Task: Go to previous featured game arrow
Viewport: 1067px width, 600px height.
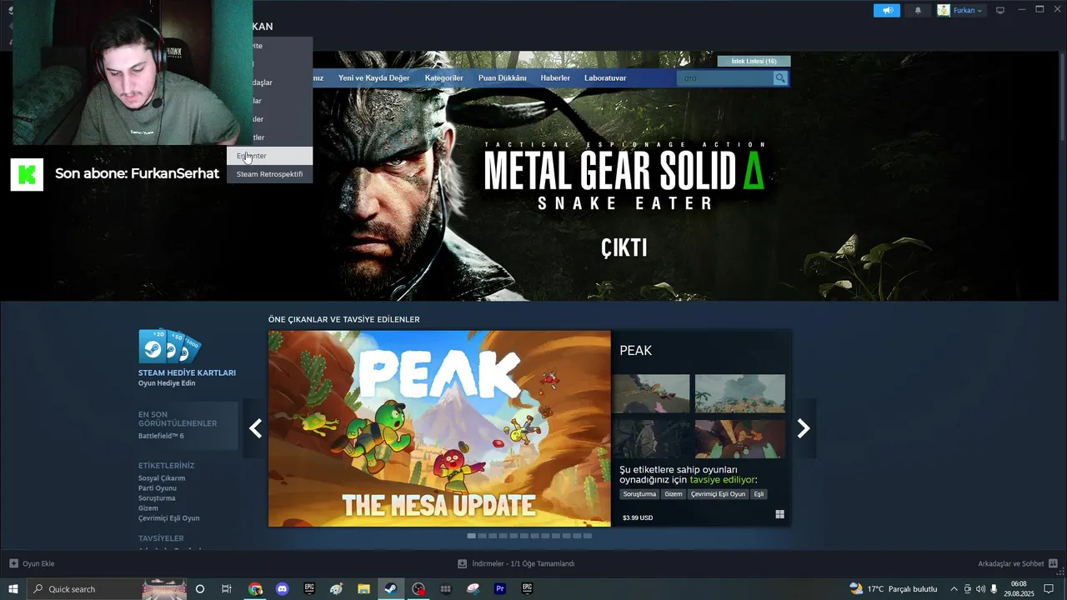Action: (255, 428)
